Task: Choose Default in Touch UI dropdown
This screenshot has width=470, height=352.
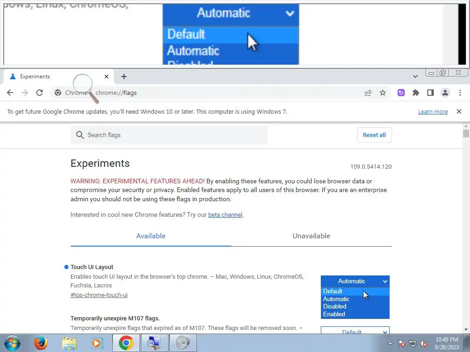Action: 355,291
